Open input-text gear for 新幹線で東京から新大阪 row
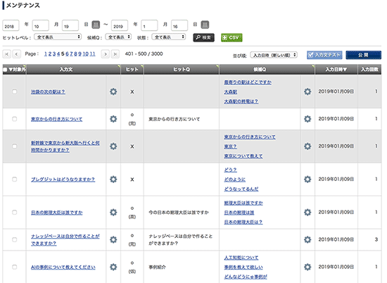Image resolution: width=387 pixels, height=283 pixels. tap(113, 146)
